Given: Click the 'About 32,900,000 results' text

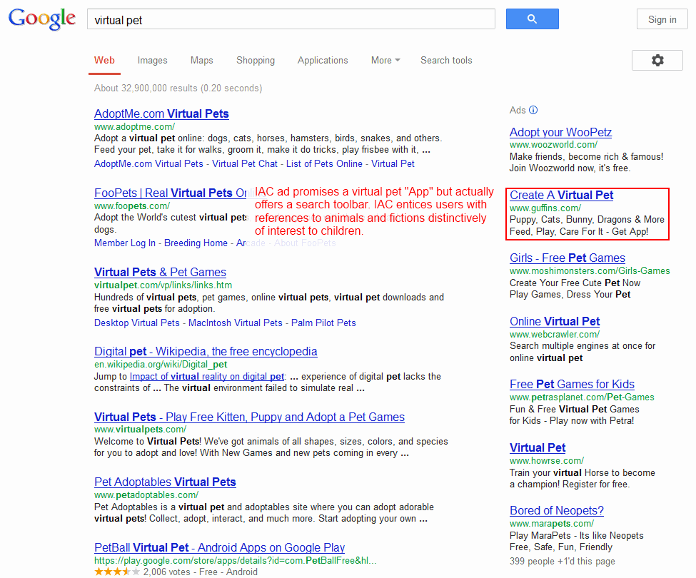Looking at the screenshot, I should [178, 88].
